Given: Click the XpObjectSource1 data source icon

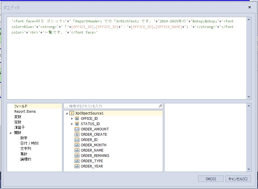Looking at the screenshot, I should tap(72, 113).
